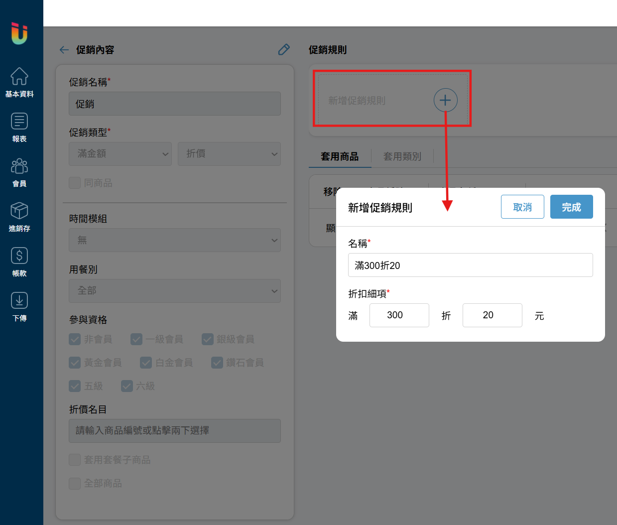Viewport: 617px width, 525px height.
Task: Uncheck the 鑽石會員 checkbox
Action: [217, 363]
